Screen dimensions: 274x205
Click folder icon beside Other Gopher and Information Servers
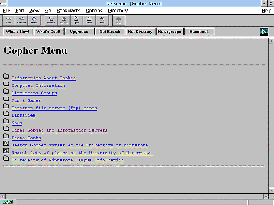6,129
